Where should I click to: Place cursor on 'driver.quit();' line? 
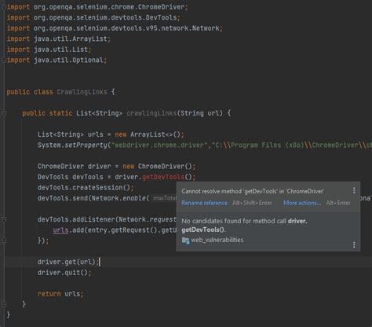point(64,273)
